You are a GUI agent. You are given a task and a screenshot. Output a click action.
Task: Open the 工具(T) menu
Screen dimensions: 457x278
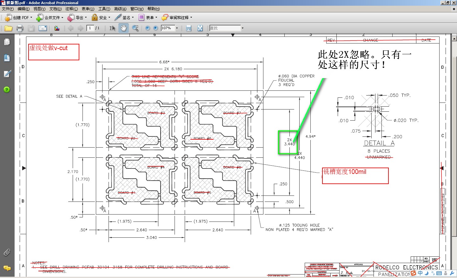tap(104, 9)
